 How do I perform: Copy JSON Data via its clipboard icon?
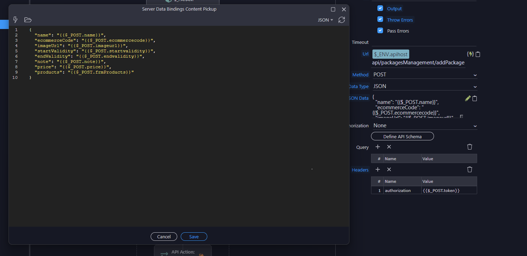pos(474,98)
